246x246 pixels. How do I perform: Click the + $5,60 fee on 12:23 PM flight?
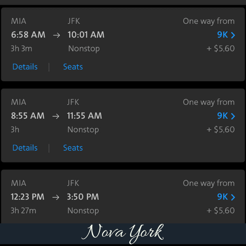point(221,211)
